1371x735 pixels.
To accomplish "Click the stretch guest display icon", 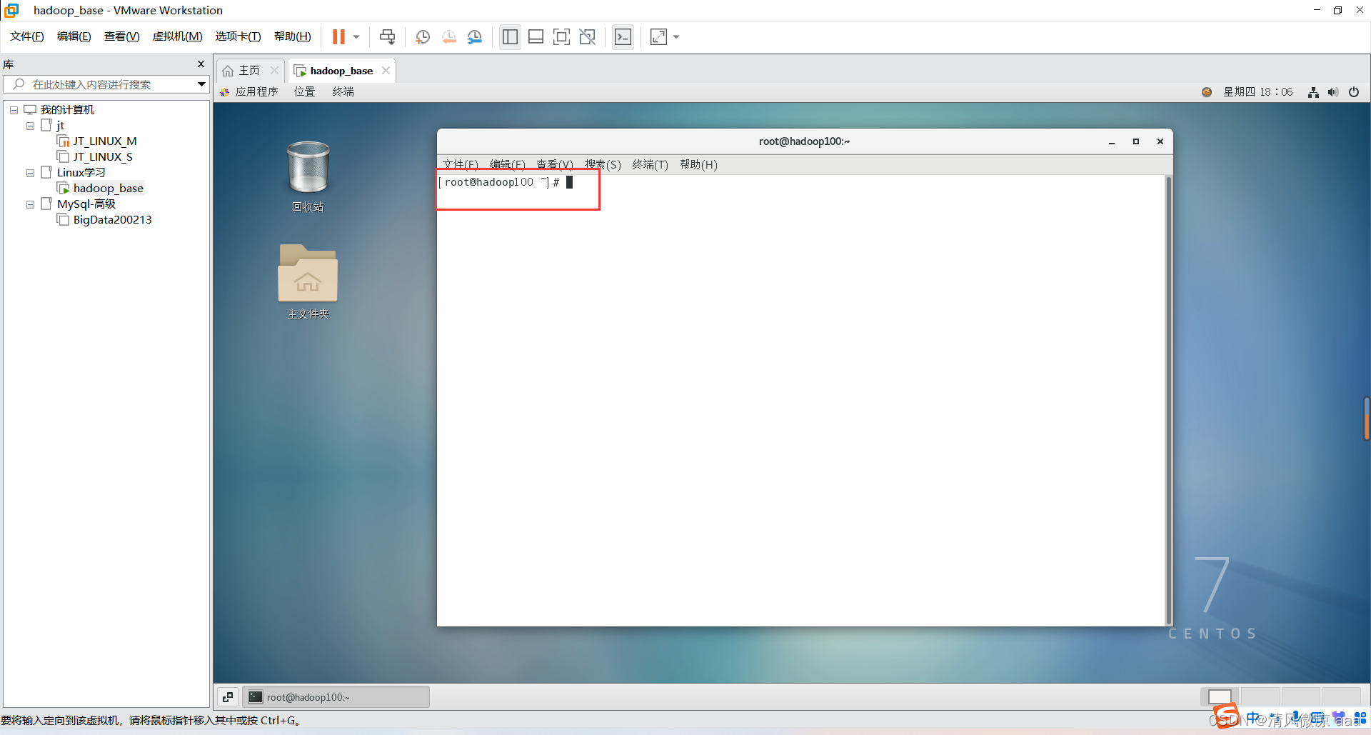I will (x=658, y=36).
